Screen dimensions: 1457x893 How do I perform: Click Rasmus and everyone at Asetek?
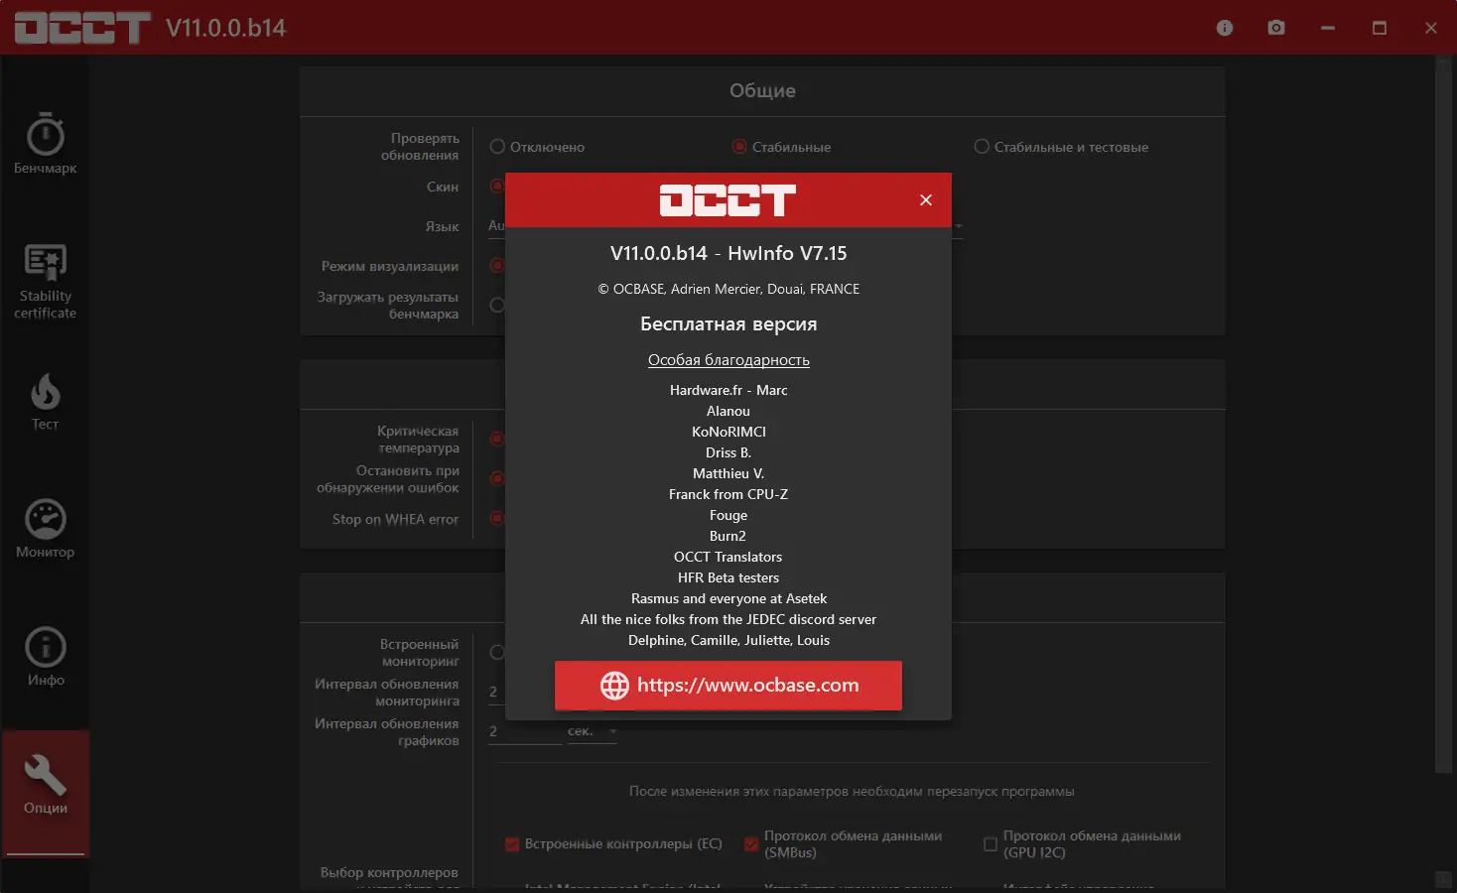tap(728, 598)
